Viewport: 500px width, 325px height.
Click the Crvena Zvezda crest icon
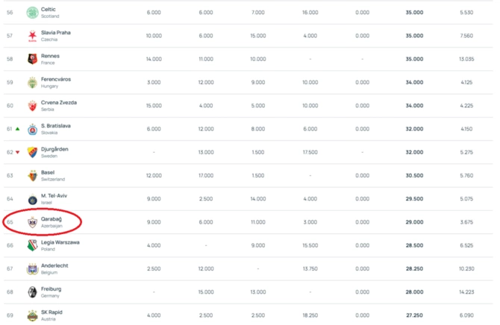[x=32, y=106]
